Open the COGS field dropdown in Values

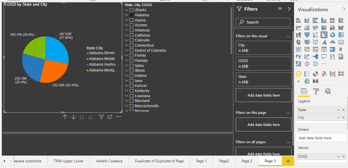pyautogui.click(x=339, y=156)
